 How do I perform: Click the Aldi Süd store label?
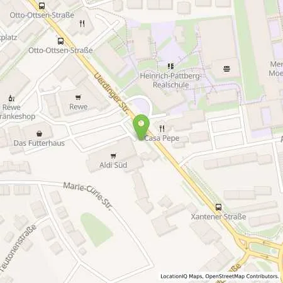pos(113,165)
